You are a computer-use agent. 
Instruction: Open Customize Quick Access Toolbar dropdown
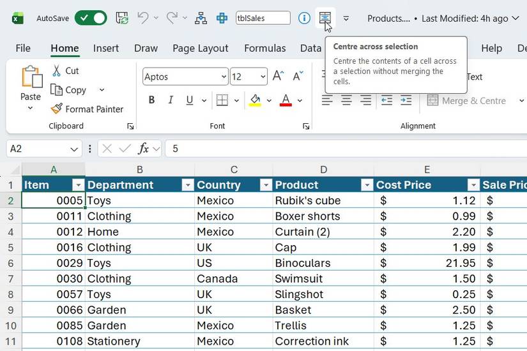pyautogui.click(x=346, y=19)
